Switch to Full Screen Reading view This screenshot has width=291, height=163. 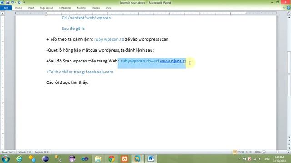239,152
